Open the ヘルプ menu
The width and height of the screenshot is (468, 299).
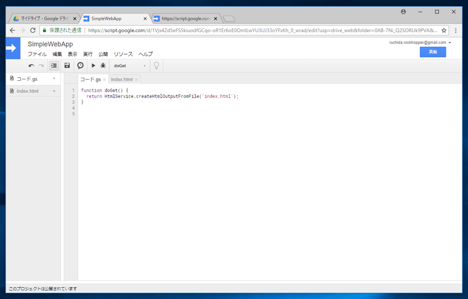pos(145,54)
